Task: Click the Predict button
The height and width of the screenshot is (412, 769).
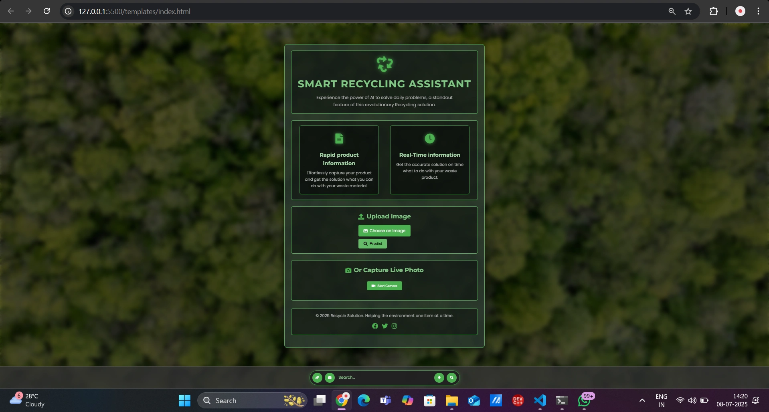Action: click(x=372, y=244)
